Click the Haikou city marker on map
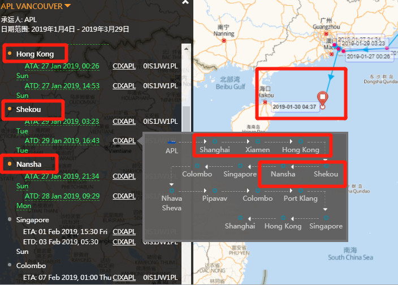The image size is (398, 285). click(265, 102)
